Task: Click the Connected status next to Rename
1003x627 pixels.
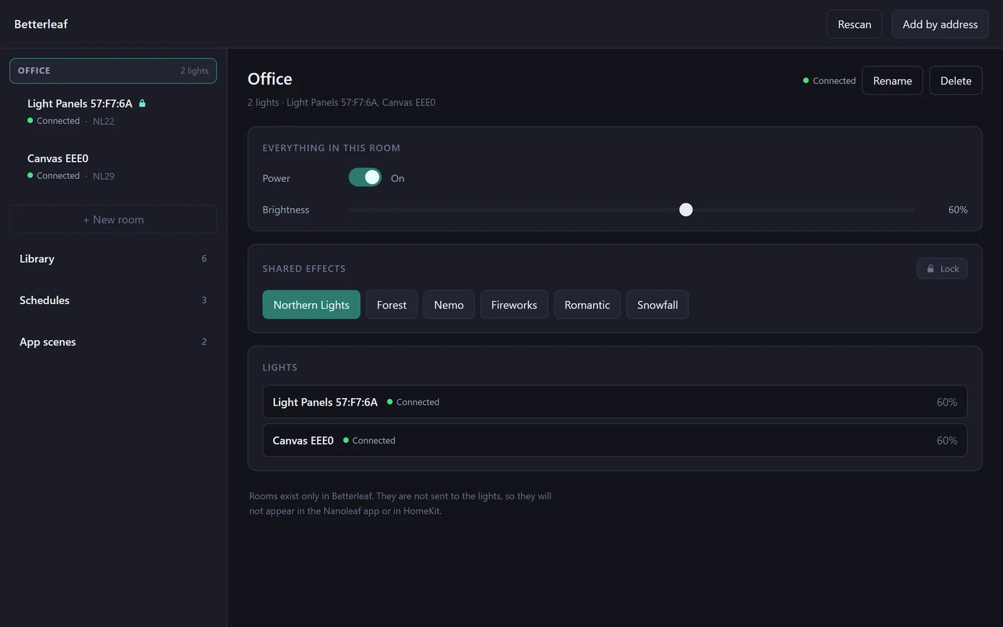Action: [x=829, y=80]
